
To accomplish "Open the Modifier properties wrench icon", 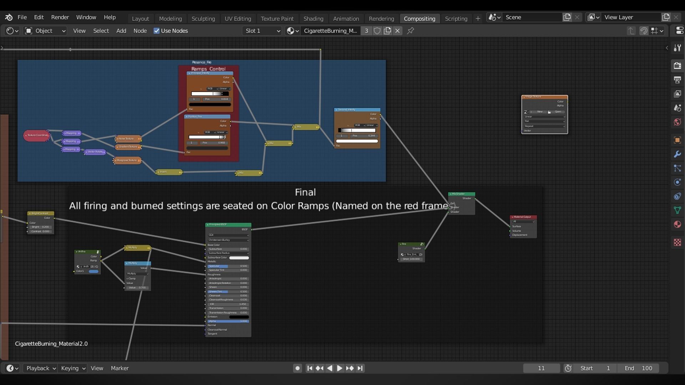I will [677, 154].
